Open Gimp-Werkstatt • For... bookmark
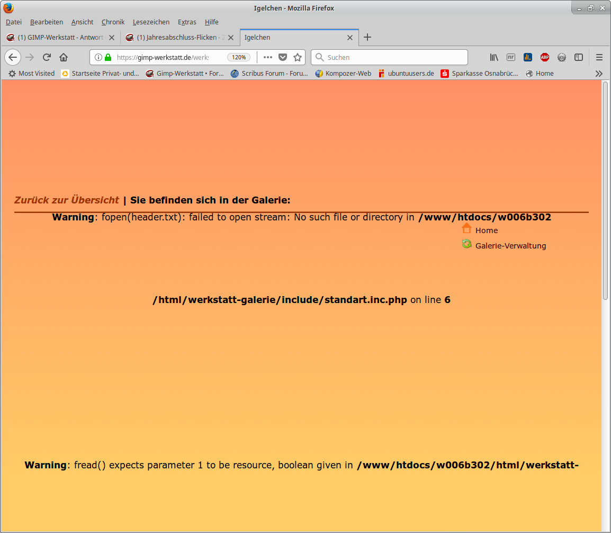611x533 pixels. [185, 73]
